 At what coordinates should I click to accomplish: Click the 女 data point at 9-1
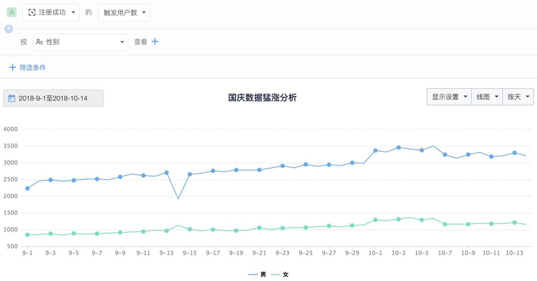click(x=27, y=235)
